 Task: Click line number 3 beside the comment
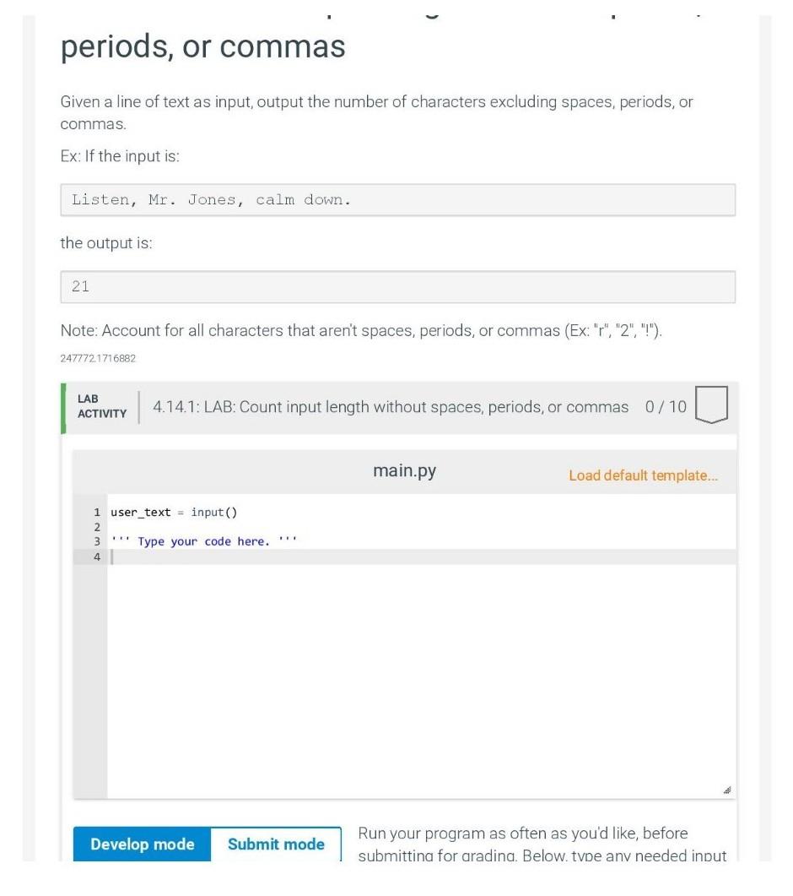pos(96,541)
